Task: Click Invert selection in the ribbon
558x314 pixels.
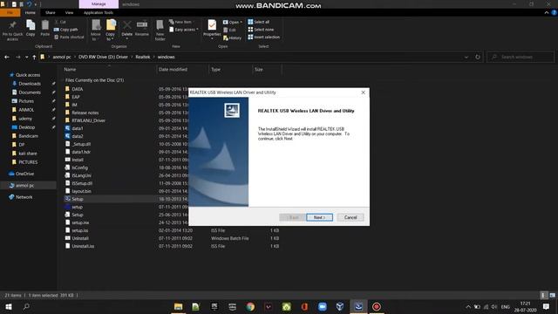Action: point(263,37)
